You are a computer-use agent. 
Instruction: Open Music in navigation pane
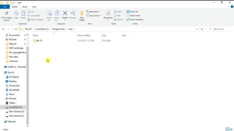pyautogui.click(x=12, y=94)
